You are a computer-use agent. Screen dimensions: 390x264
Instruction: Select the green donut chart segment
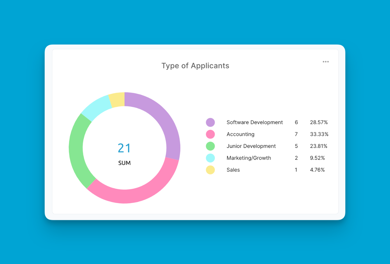coord(76,150)
